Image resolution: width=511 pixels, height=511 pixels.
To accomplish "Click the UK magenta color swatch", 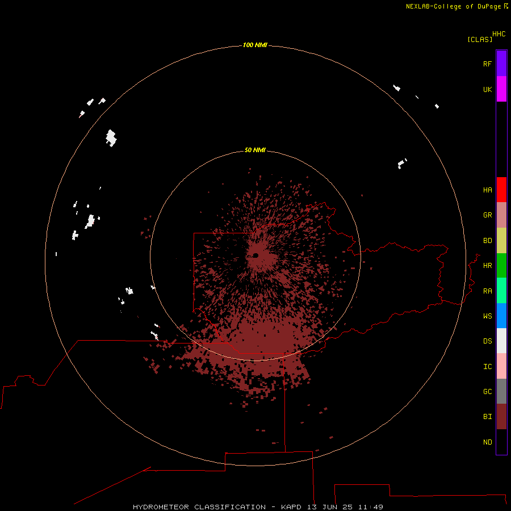I will pos(501,89).
